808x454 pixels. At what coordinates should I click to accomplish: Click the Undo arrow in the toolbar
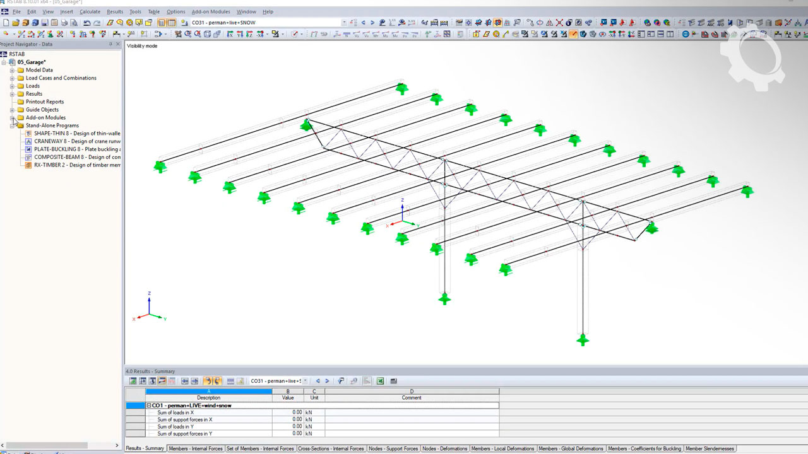87,23
